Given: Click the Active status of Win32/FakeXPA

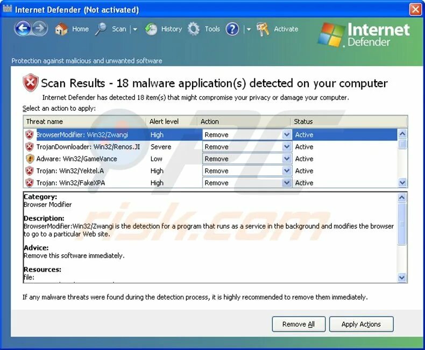Looking at the screenshot, I should click(304, 183).
